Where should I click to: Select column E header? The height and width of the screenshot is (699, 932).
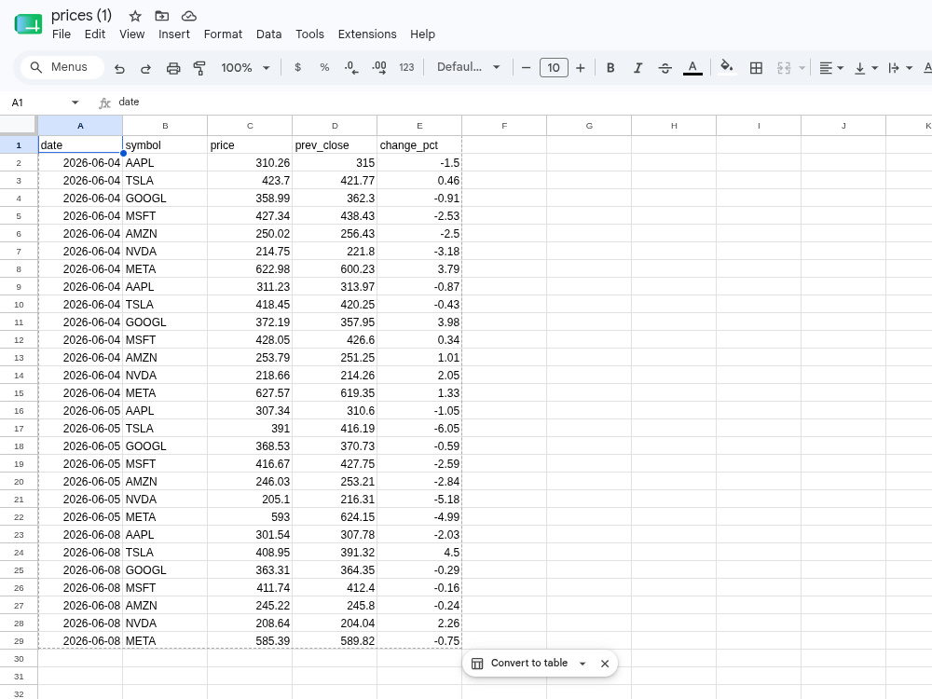(x=419, y=126)
